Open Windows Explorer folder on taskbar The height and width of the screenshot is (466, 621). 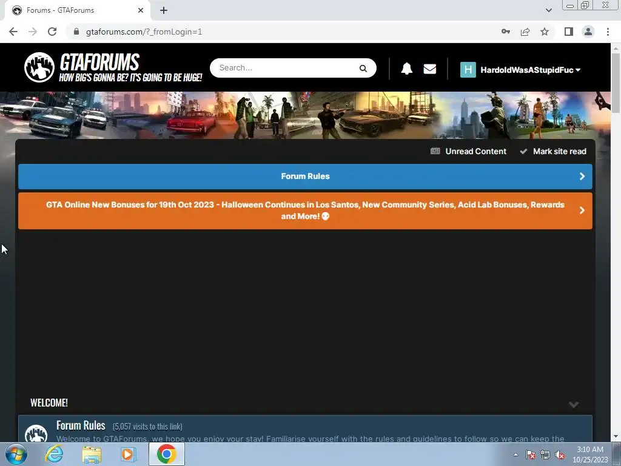click(92, 454)
